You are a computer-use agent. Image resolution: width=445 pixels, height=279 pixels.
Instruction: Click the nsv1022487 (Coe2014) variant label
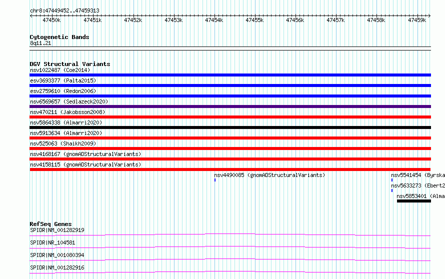click(60, 70)
